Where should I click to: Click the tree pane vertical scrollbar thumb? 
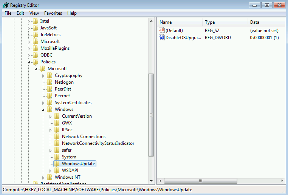[151, 115]
